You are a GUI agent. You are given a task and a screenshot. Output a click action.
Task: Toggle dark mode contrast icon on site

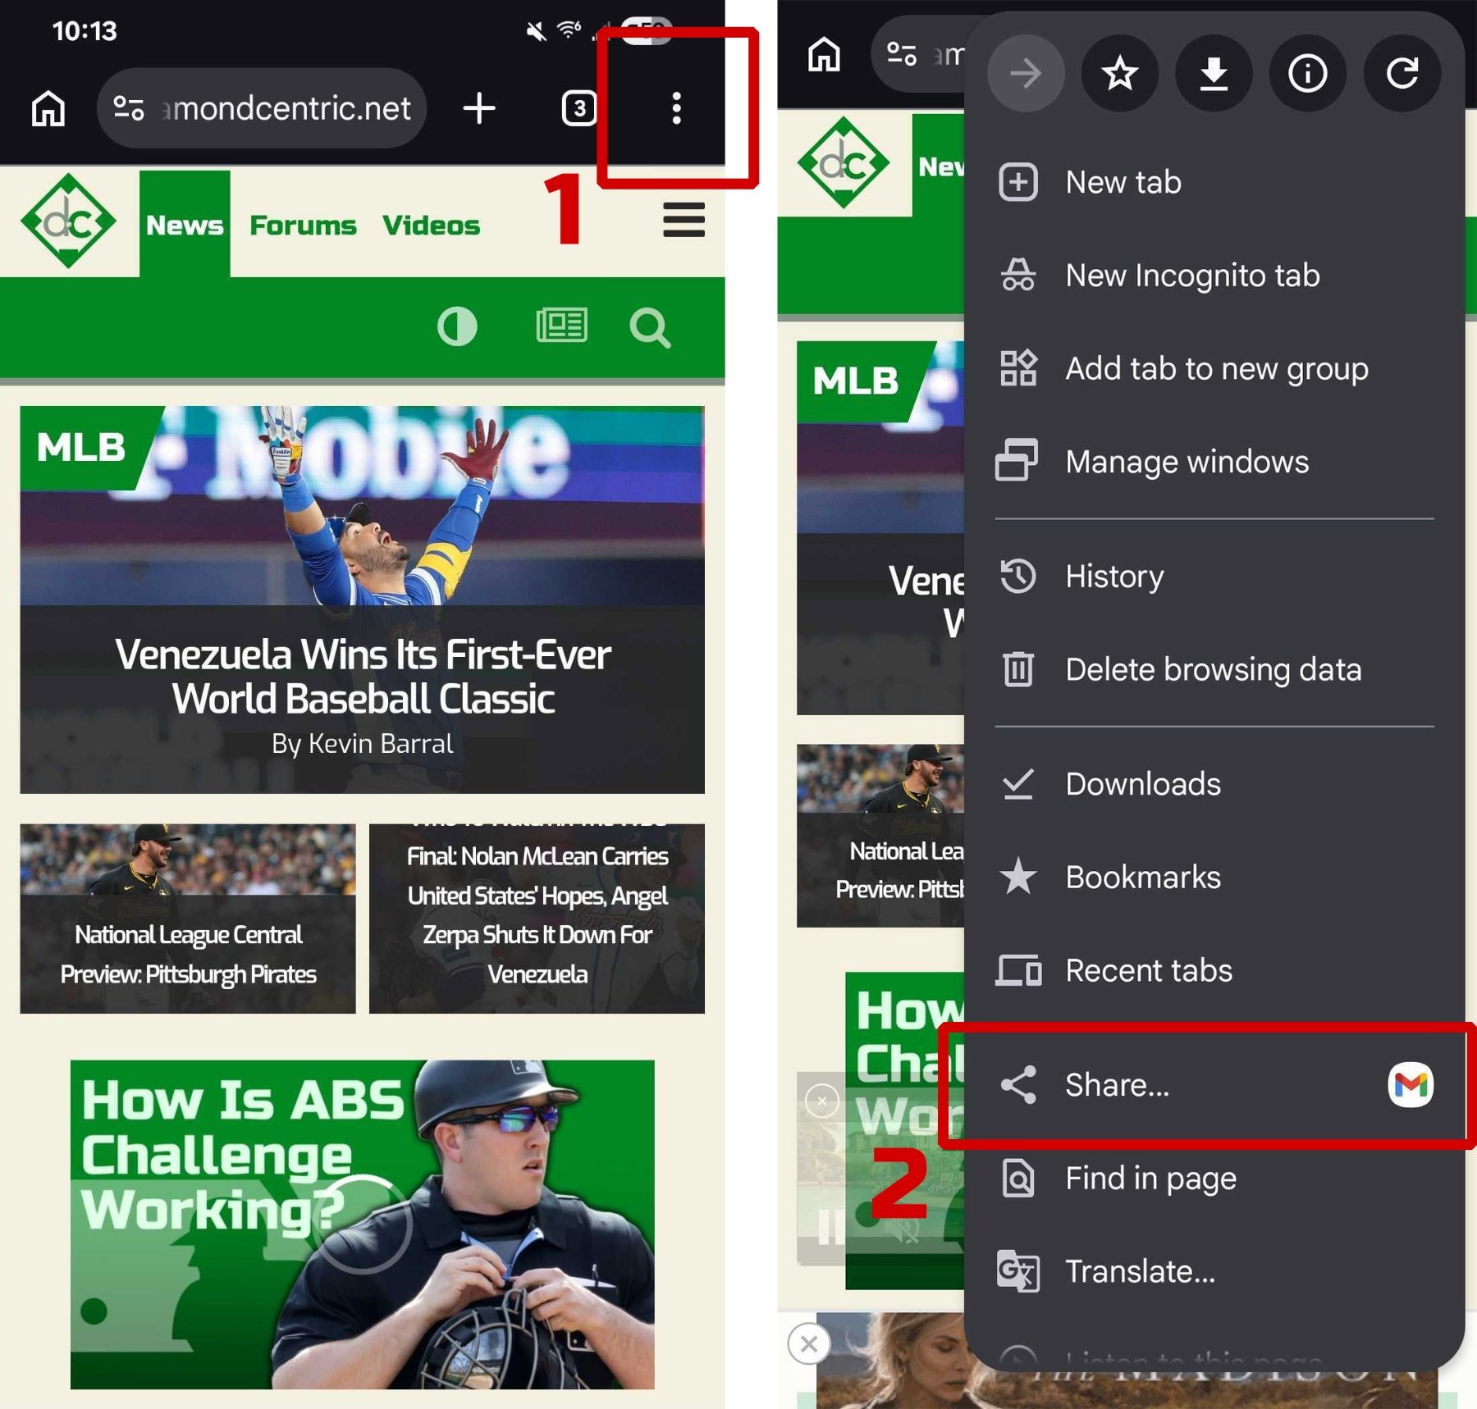tap(457, 327)
